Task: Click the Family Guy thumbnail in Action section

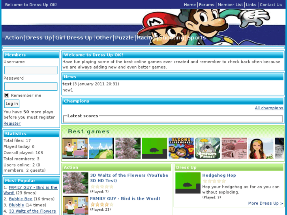Action: tap(75, 205)
